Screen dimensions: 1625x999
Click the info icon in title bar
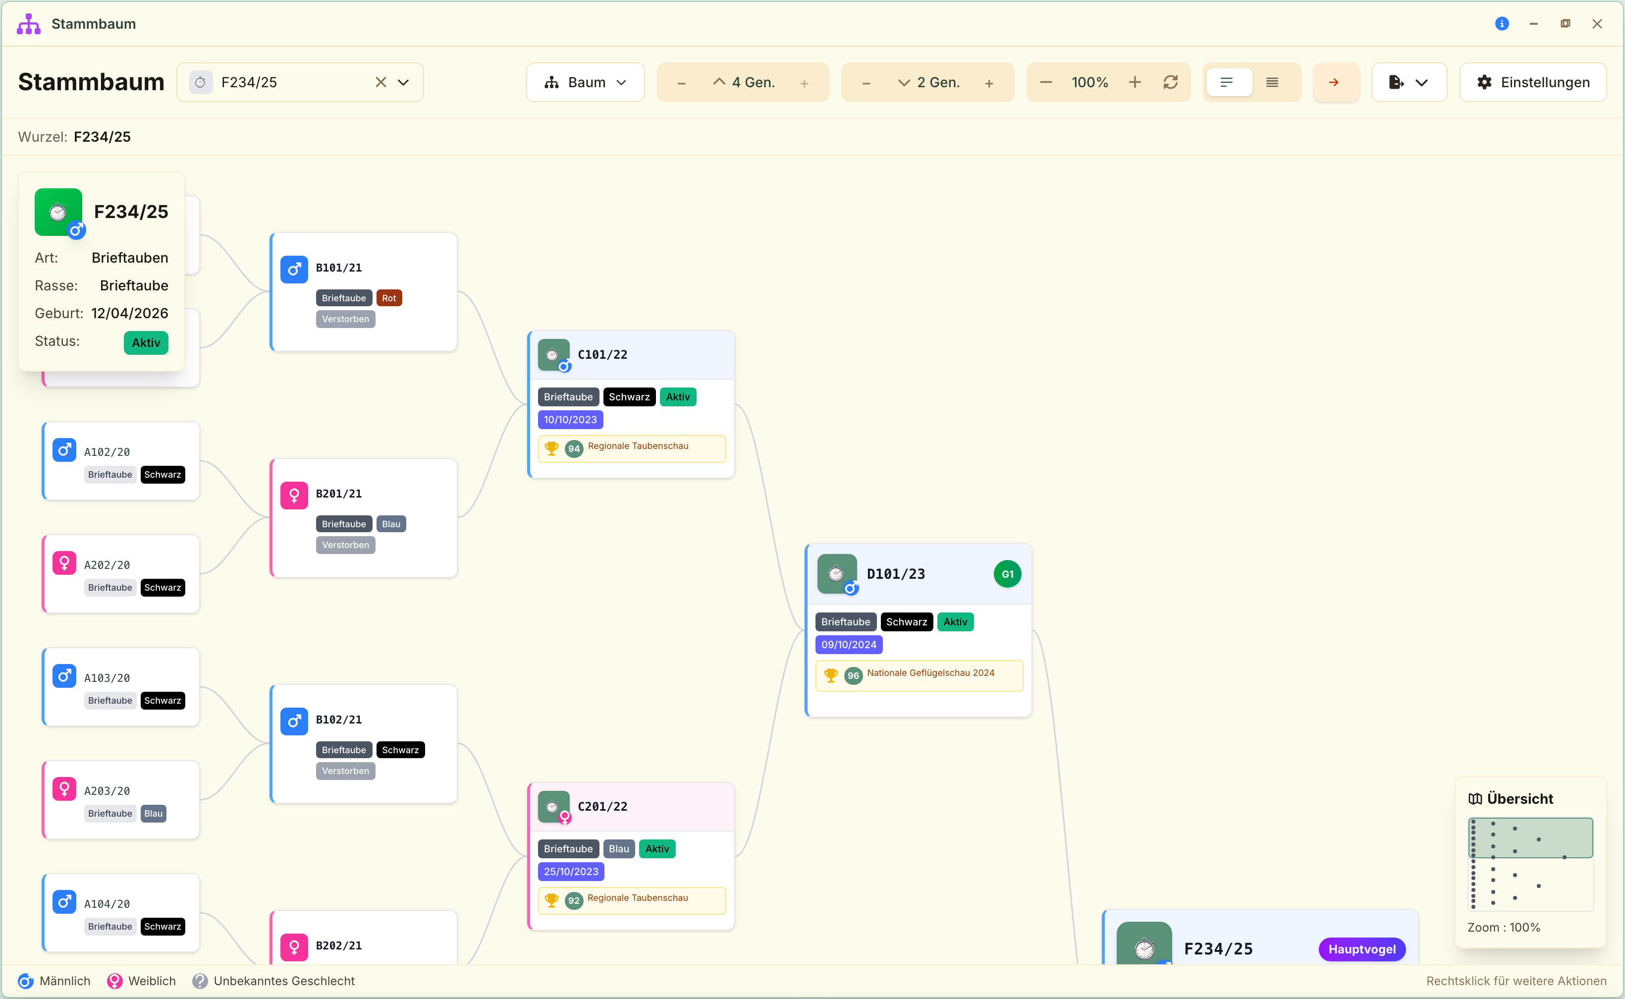pos(1502,24)
